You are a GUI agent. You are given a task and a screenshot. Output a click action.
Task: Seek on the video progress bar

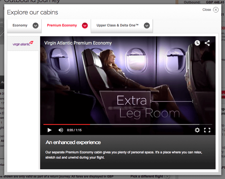(128, 124)
